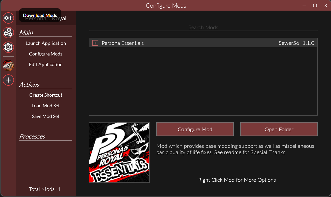Screen dimensions: 331x197
Task: Click the Right Click Mod for More Options hint
Action: coord(237,180)
